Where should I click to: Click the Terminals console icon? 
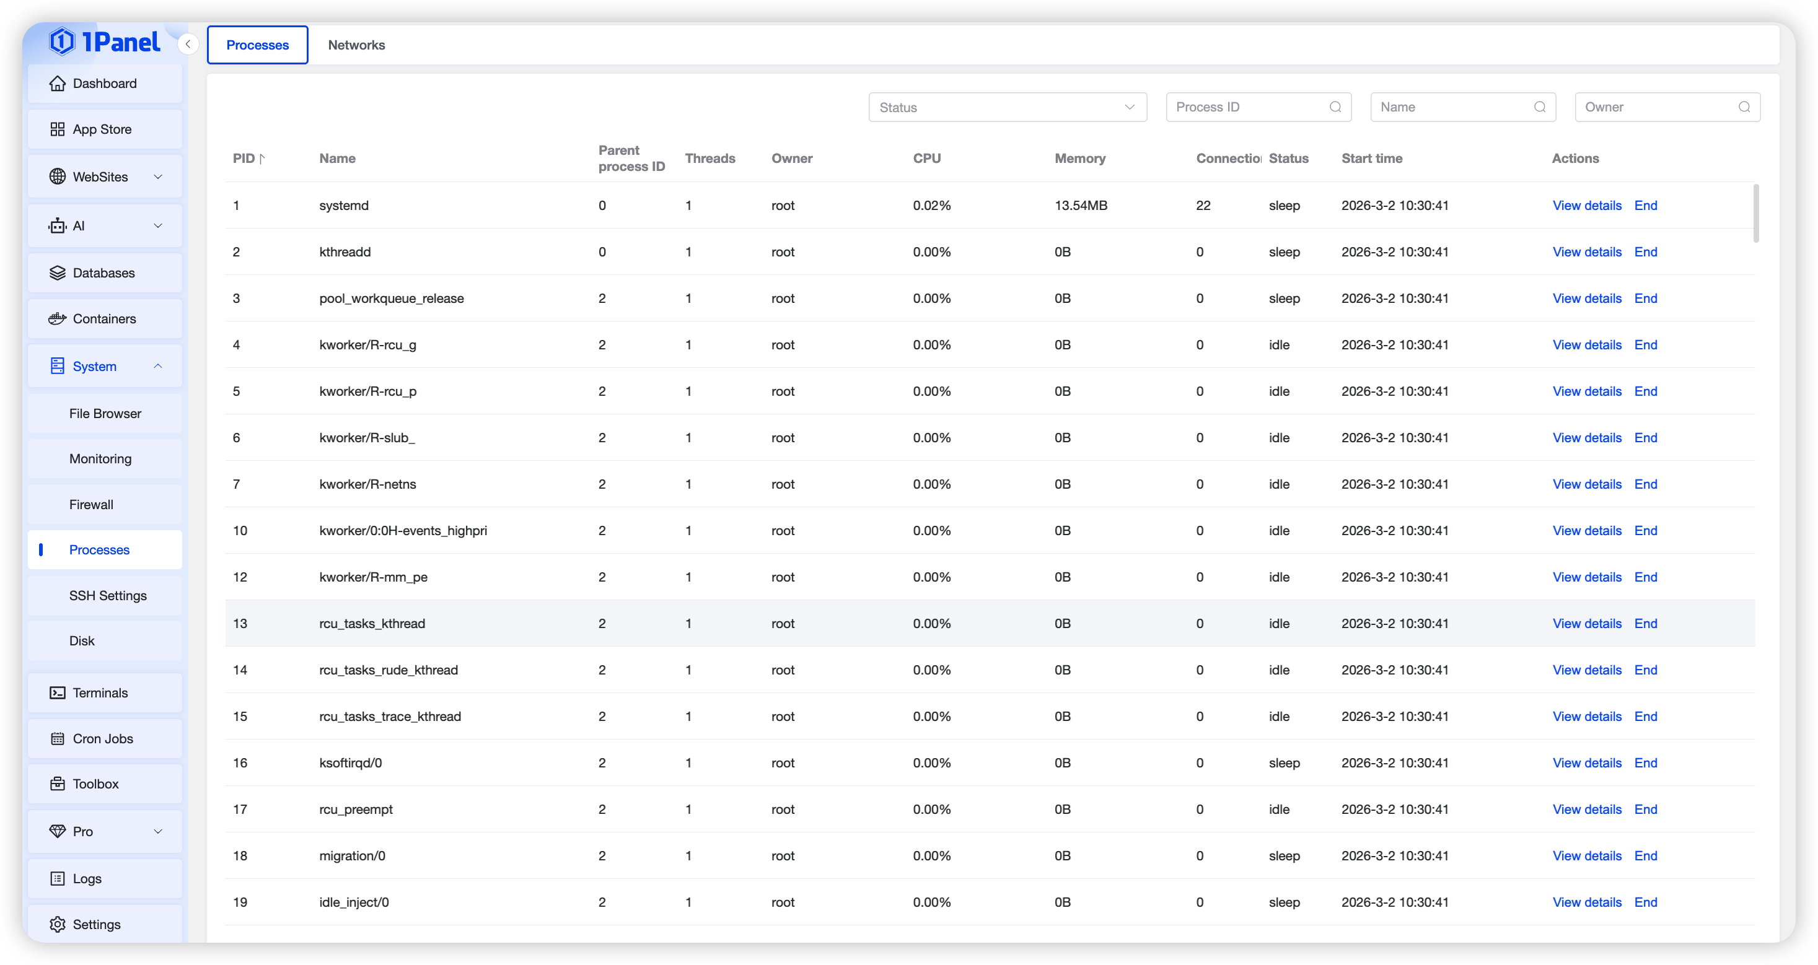(x=57, y=692)
